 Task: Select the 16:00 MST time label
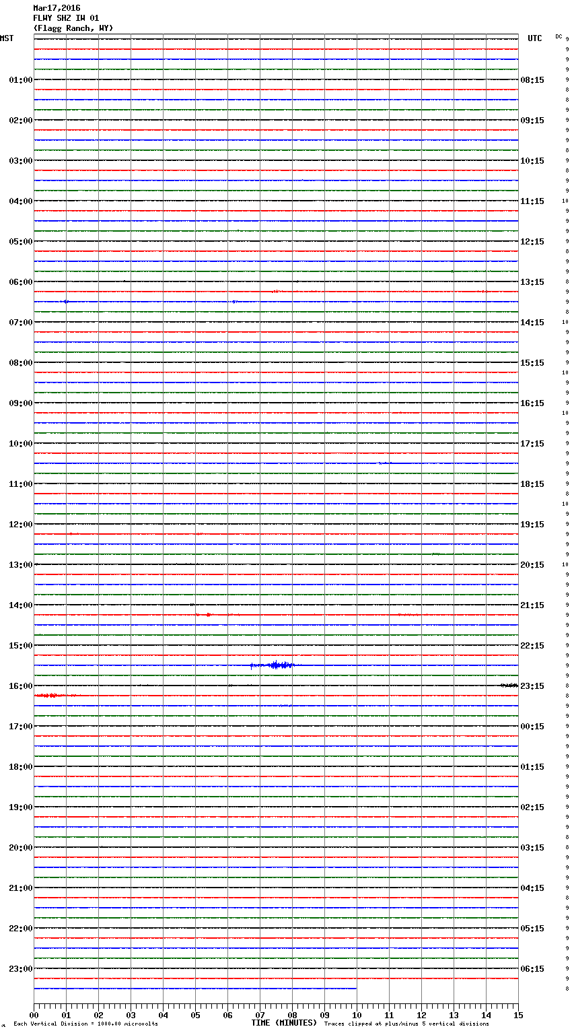tap(20, 686)
